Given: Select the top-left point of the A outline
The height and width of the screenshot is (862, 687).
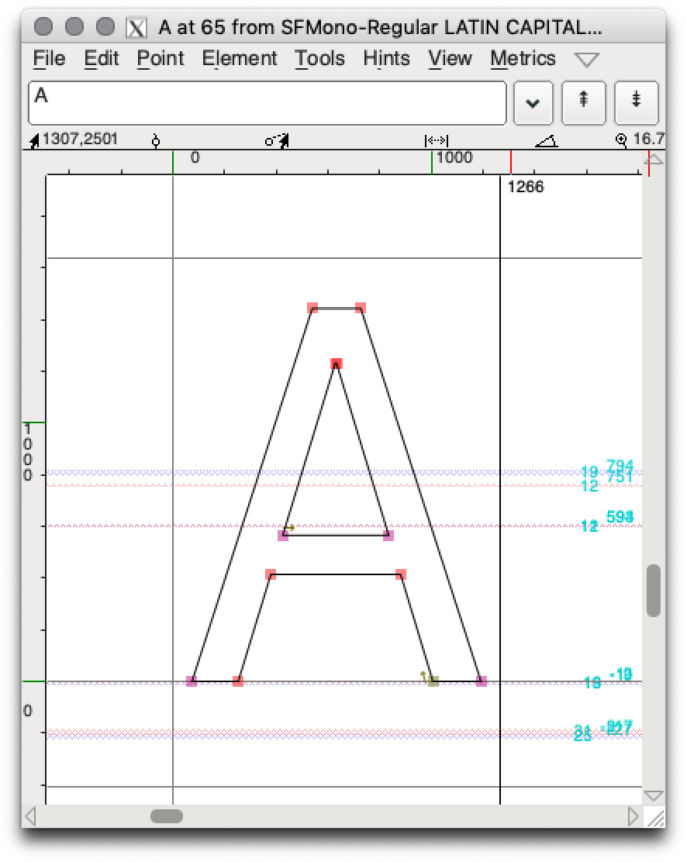Looking at the screenshot, I should [312, 308].
